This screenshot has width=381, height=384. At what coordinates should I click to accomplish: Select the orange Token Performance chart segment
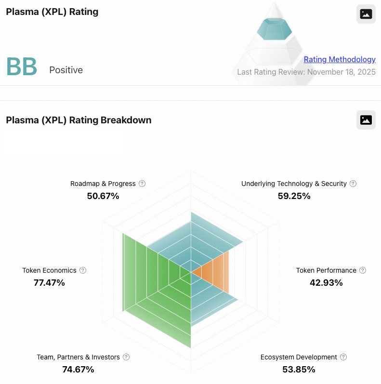(214, 273)
